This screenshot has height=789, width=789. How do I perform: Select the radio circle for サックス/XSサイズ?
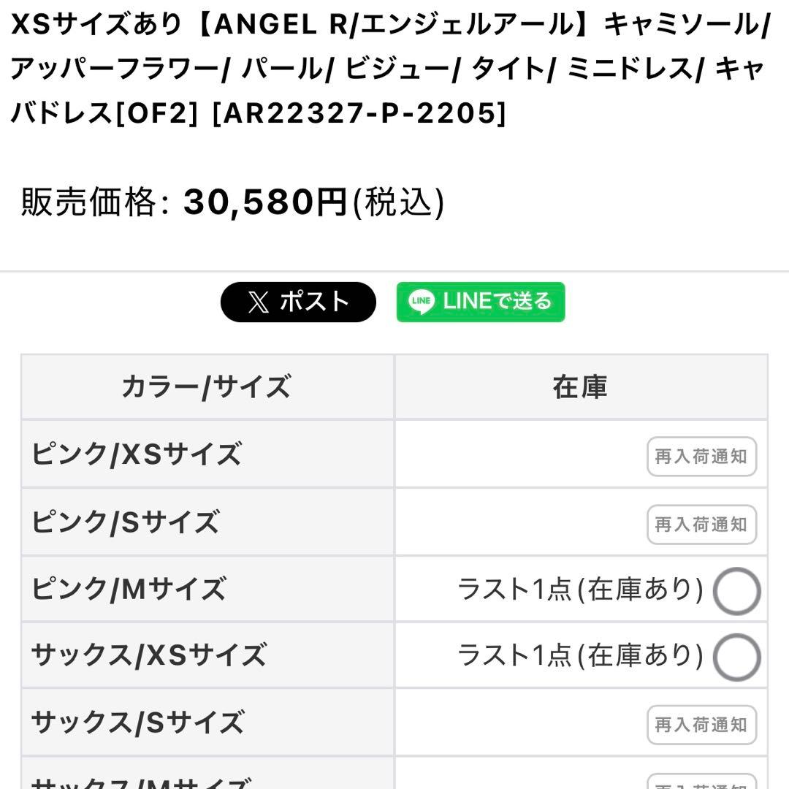tap(736, 657)
